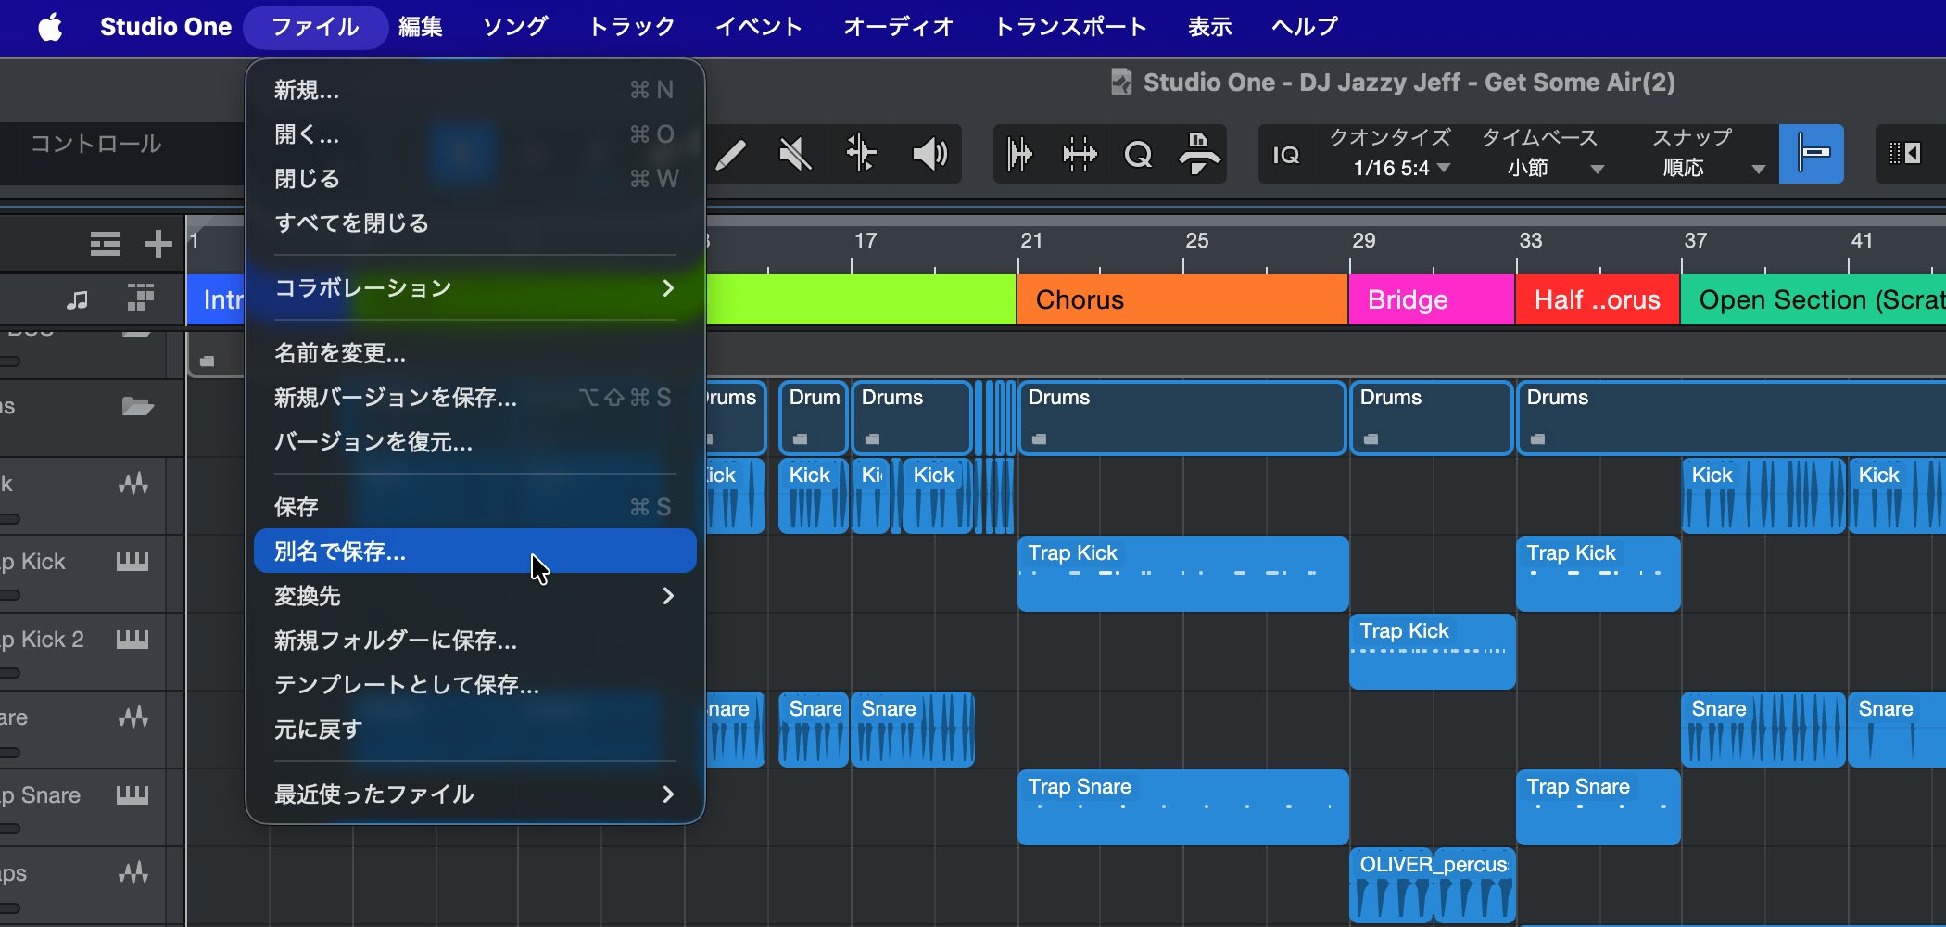Image resolution: width=1946 pixels, height=927 pixels.
Task: Toggle the blue snap button
Action: point(1812,153)
